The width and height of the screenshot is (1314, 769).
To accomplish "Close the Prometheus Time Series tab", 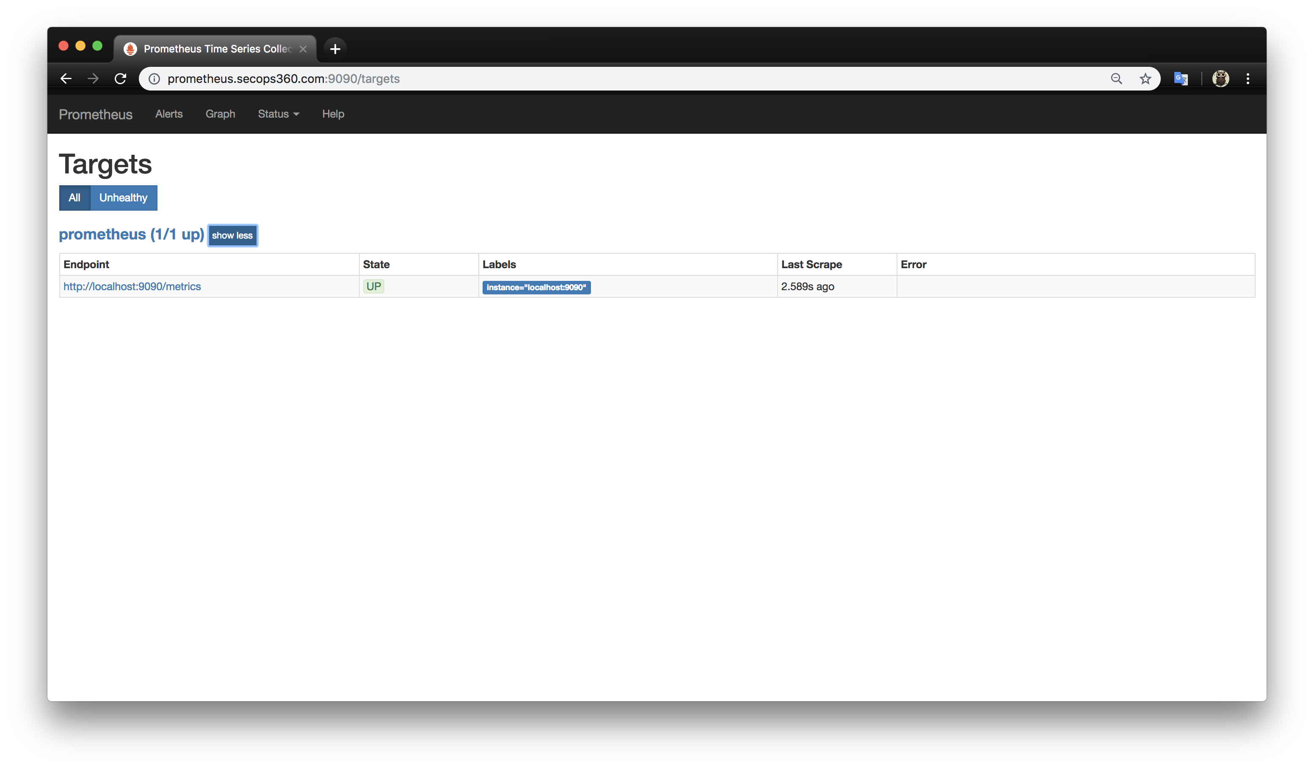I will pyautogui.click(x=303, y=49).
